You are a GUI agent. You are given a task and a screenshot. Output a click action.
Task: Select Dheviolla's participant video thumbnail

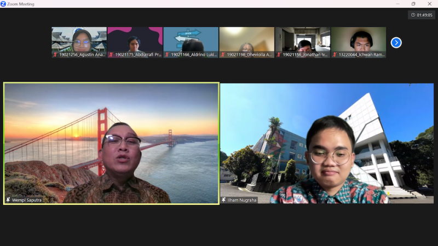(247, 39)
